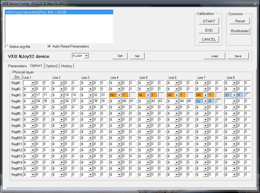The width and height of the screenshot is (260, 193).
Task: Tick the checkbox in Reg#3 Line 8
Action: click(x=247, y=95)
